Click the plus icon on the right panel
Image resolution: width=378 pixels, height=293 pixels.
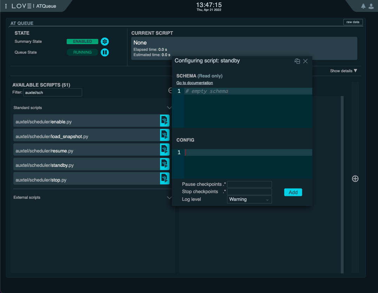point(355,178)
